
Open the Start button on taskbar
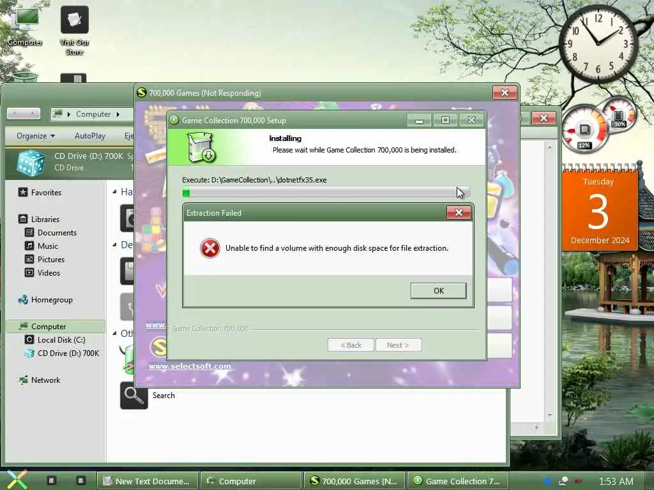click(x=17, y=480)
